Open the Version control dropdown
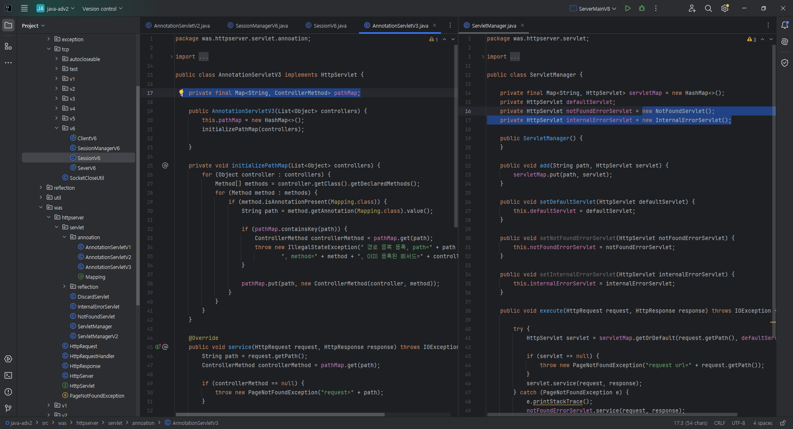 pos(102,9)
